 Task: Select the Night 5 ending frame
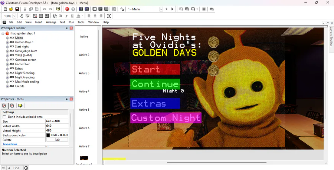click(25, 73)
